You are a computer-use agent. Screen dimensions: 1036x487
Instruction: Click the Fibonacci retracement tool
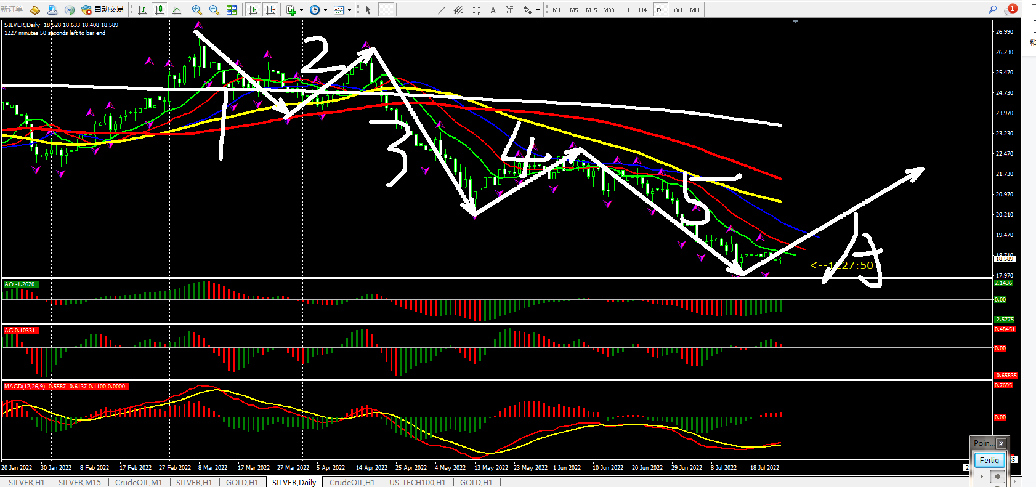(476, 10)
